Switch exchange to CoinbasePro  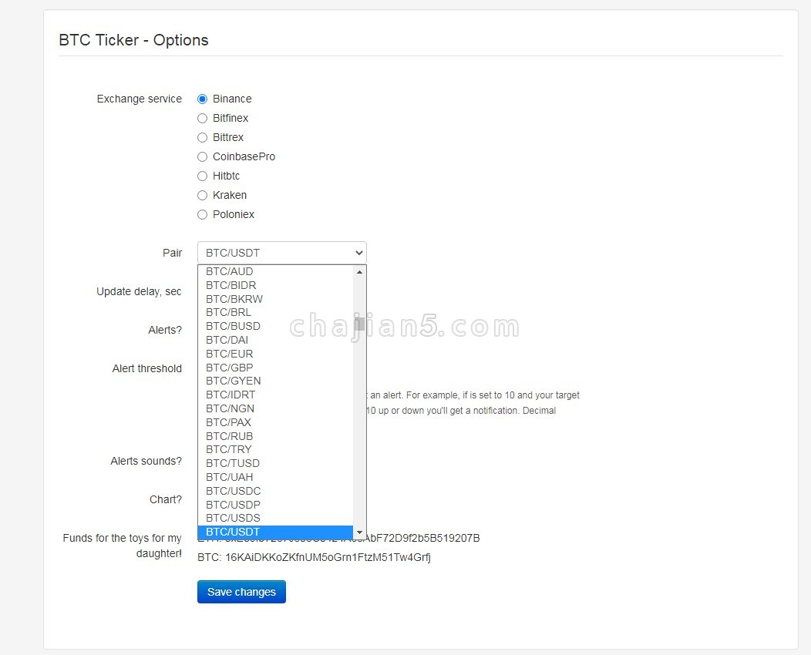[x=202, y=156]
